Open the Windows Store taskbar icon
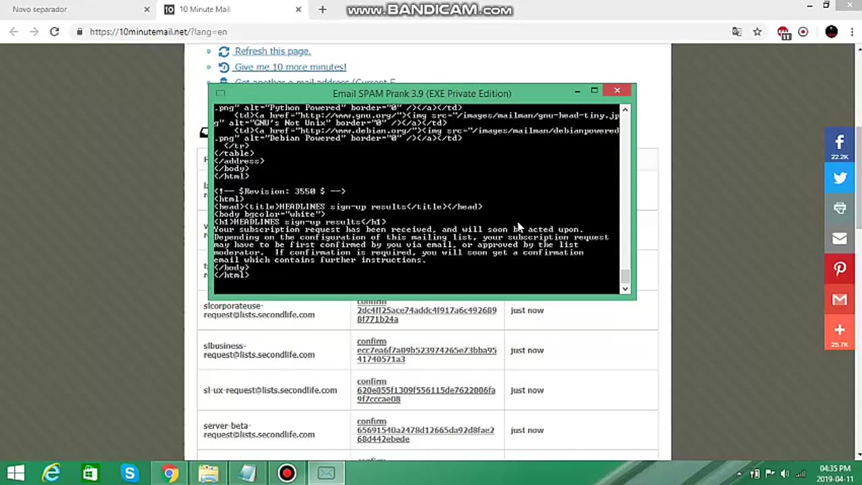The width and height of the screenshot is (862, 485). click(90, 474)
